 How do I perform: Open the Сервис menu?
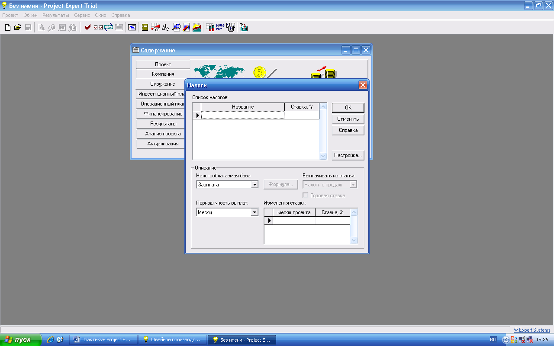click(82, 15)
